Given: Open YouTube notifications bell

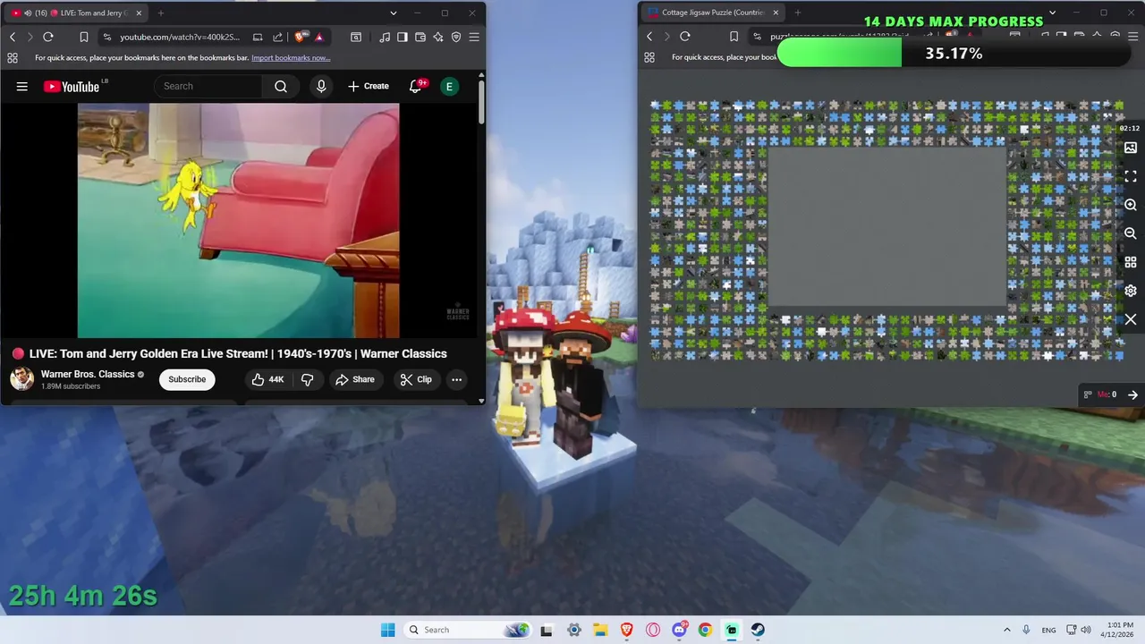Looking at the screenshot, I should point(415,86).
